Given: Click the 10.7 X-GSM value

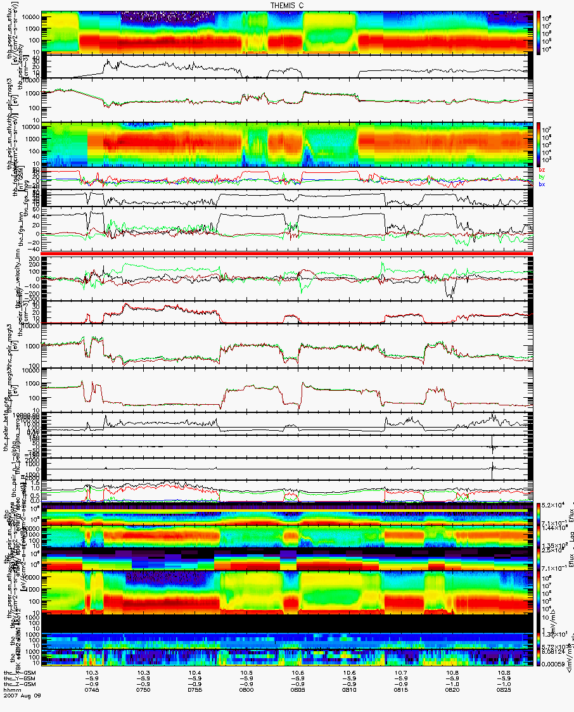Looking at the screenshot, I should 400,673.
